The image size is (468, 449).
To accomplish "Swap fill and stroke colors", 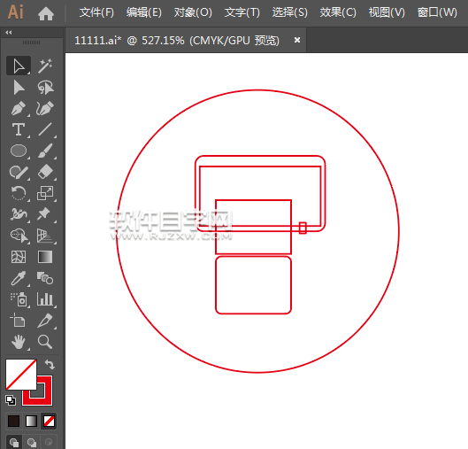I will pos(50,365).
